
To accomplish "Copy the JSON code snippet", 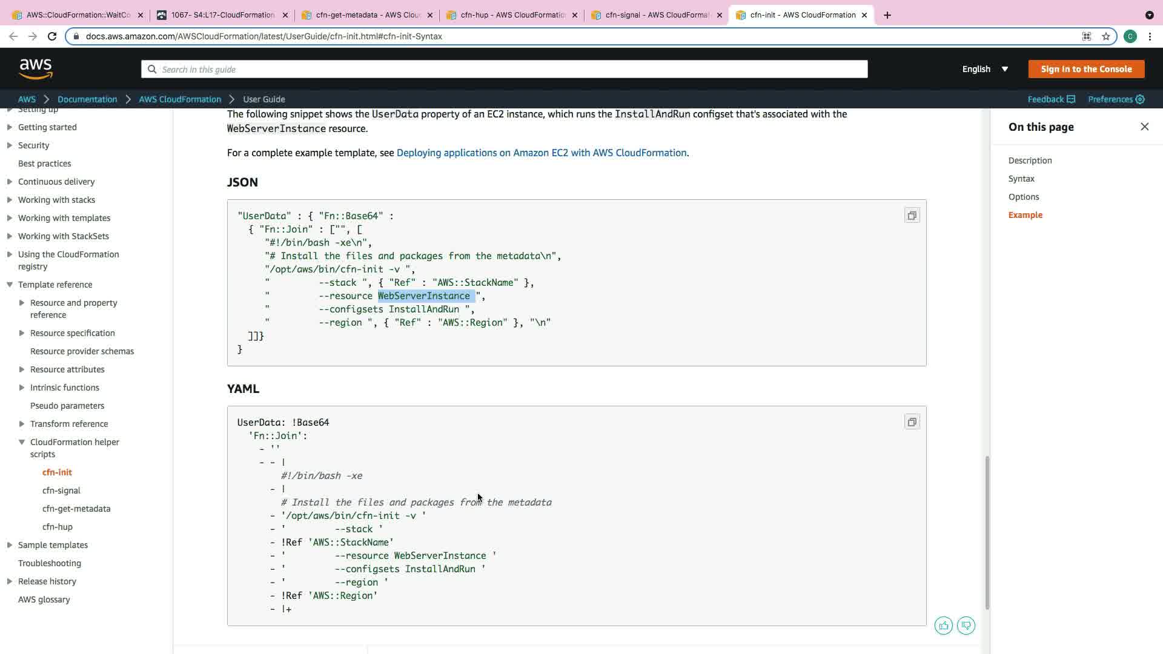I will pyautogui.click(x=912, y=216).
